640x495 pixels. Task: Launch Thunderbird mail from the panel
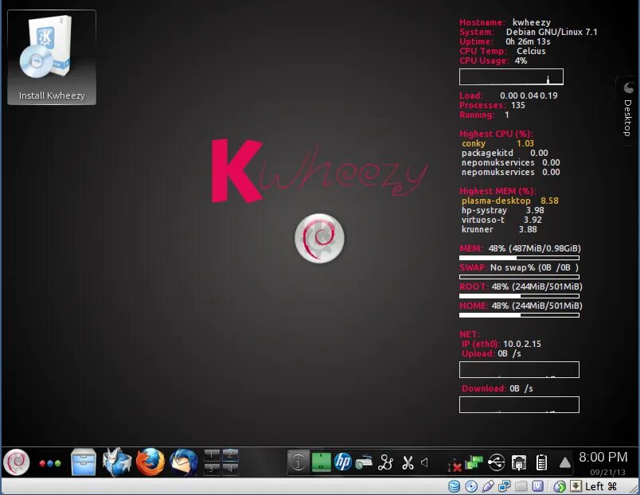[x=184, y=462]
